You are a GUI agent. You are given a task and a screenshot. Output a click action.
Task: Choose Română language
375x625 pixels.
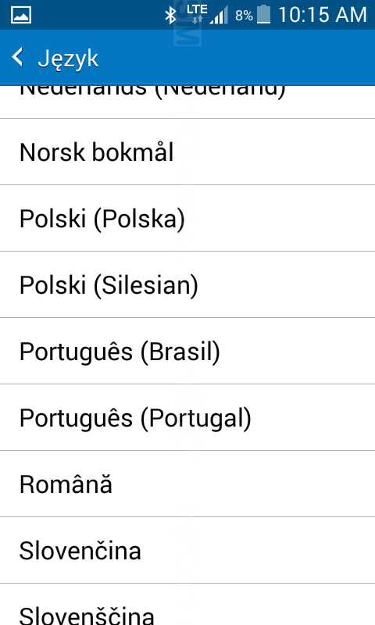click(187, 484)
